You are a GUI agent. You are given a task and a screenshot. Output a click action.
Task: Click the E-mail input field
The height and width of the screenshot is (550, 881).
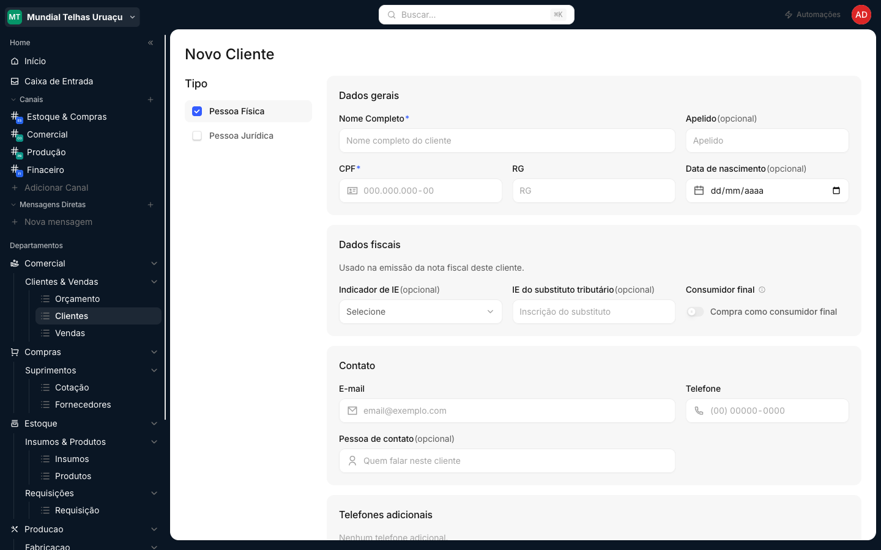507,411
